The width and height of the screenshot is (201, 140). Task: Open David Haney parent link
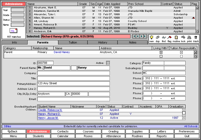tap(62, 52)
